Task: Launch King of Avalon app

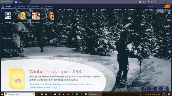Action: [x=50, y=16]
